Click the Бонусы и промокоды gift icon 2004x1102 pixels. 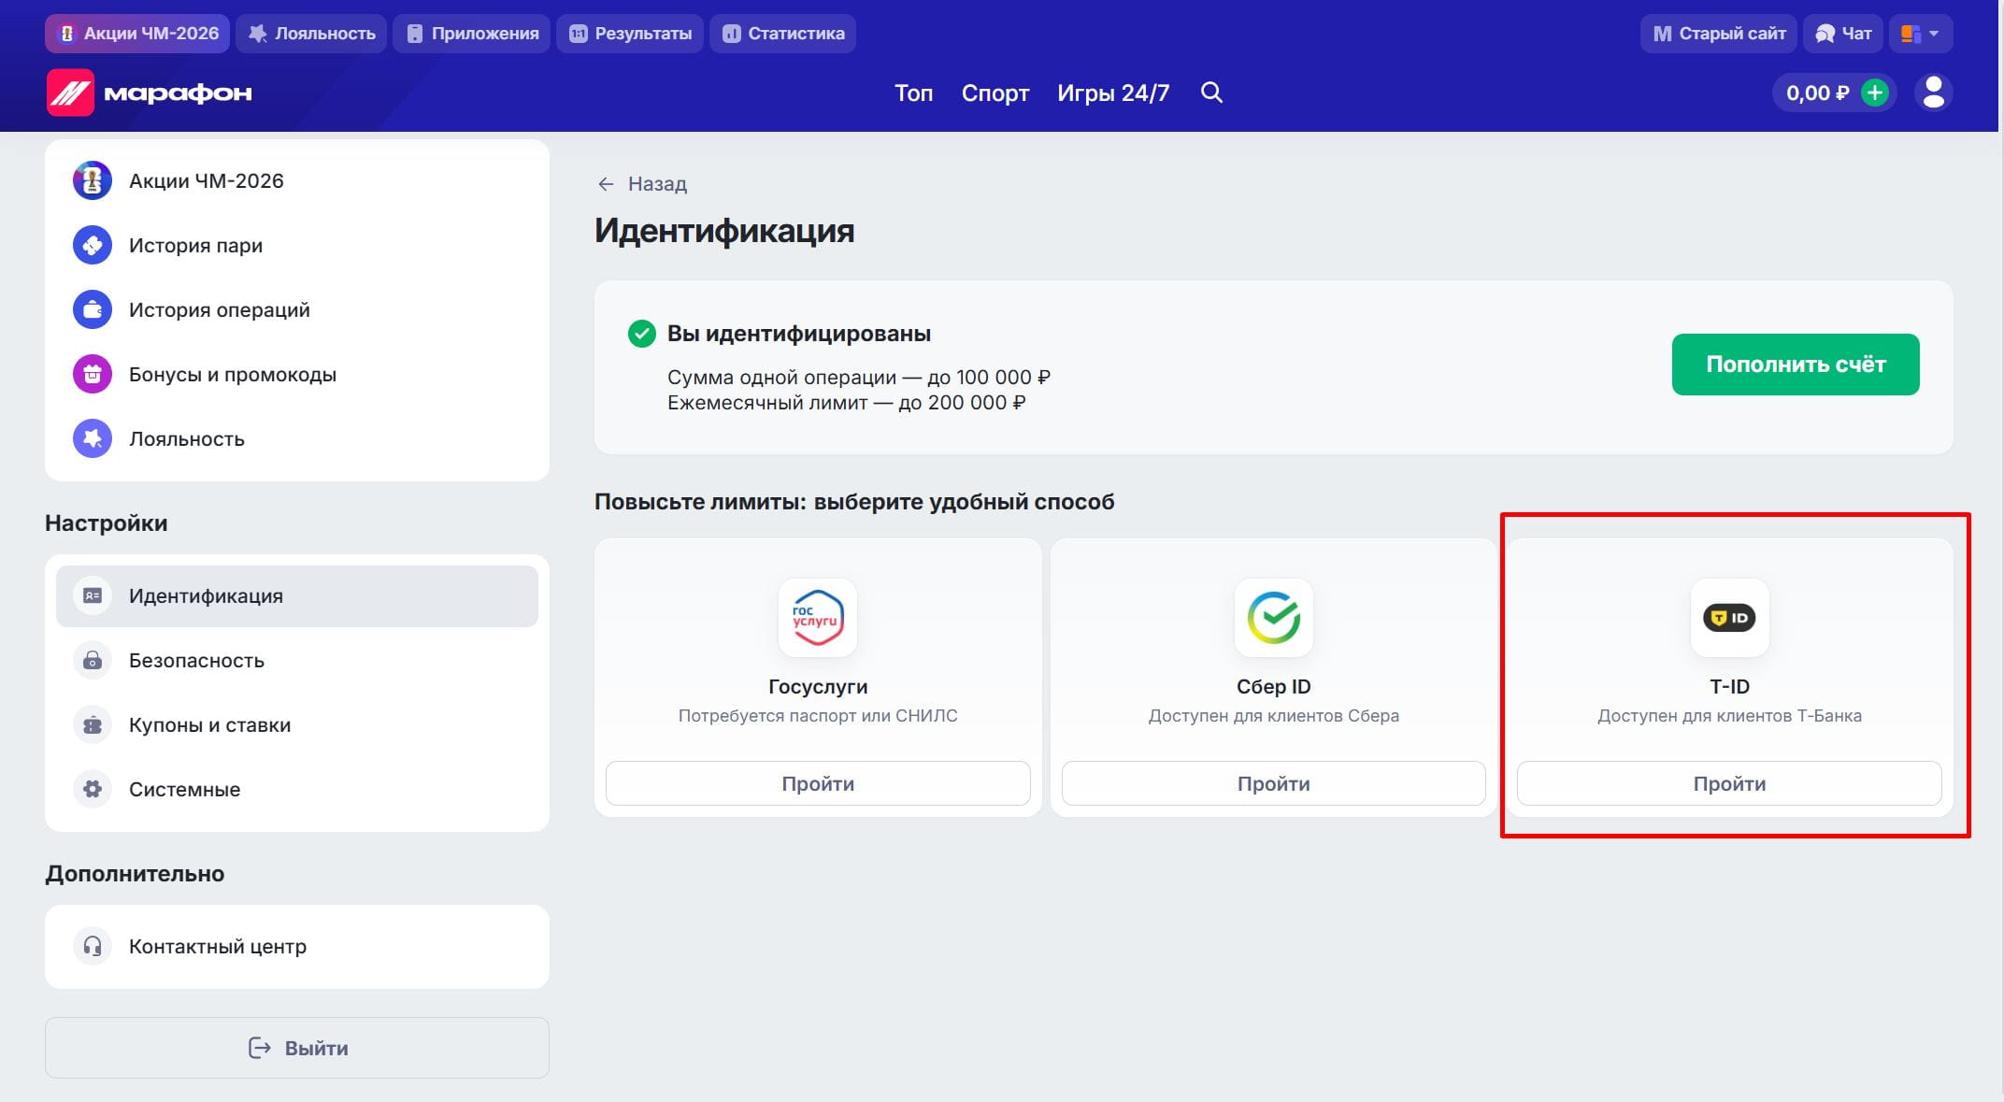pos(93,374)
